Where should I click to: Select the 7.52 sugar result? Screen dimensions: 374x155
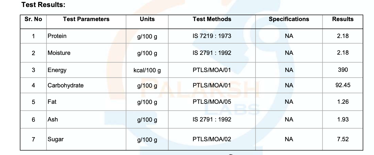click(x=343, y=139)
